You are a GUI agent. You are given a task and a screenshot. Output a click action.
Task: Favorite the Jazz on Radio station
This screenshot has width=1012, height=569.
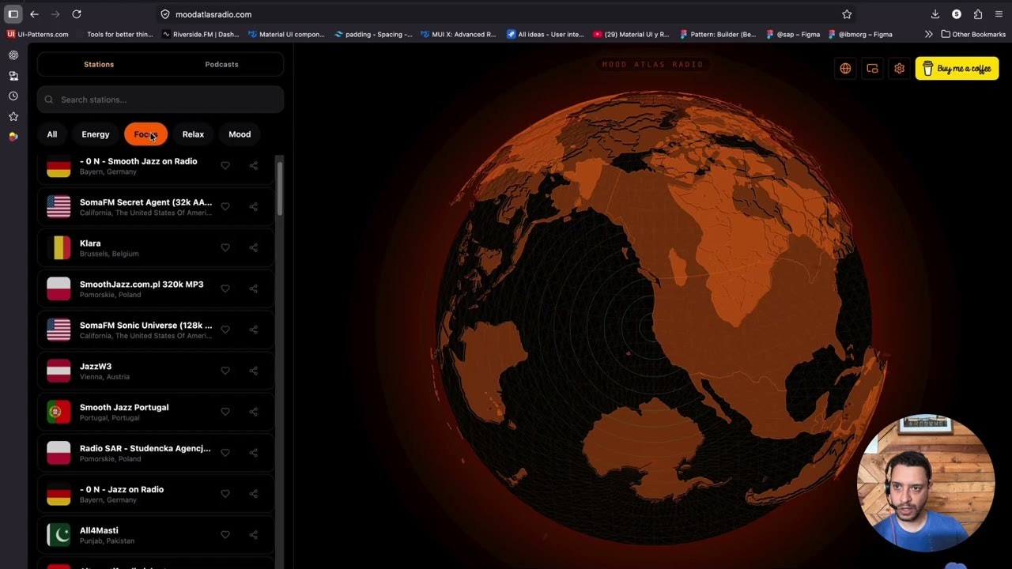click(225, 494)
